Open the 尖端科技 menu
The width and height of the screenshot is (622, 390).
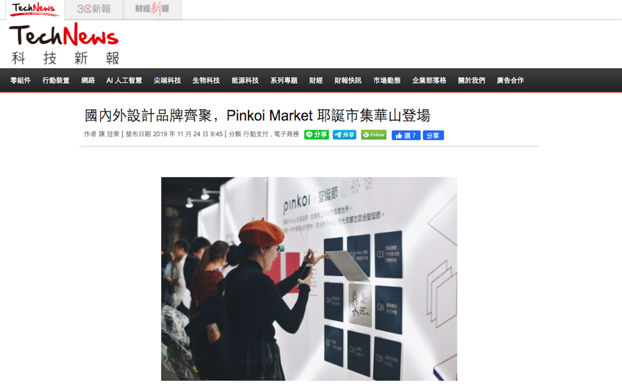(167, 80)
